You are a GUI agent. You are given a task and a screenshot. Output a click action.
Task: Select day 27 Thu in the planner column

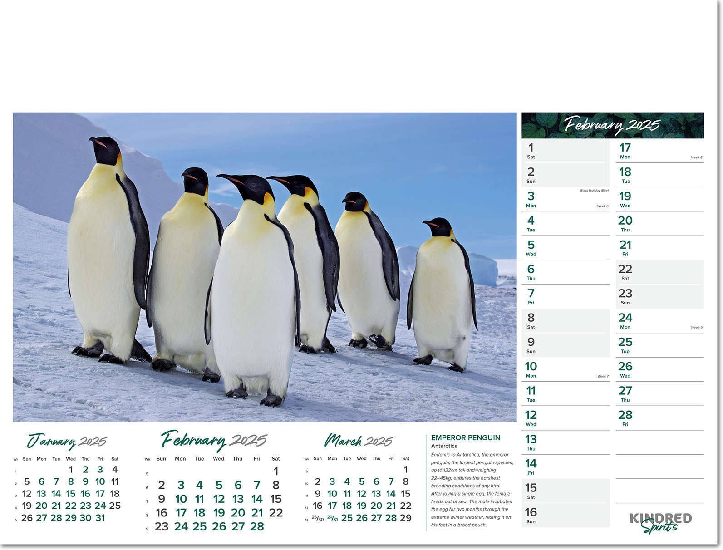click(x=660, y=394)
